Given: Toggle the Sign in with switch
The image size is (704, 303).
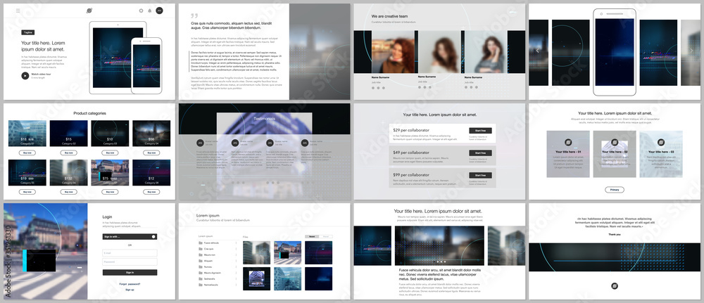Looking at the screenshot, I should (153, 237).
